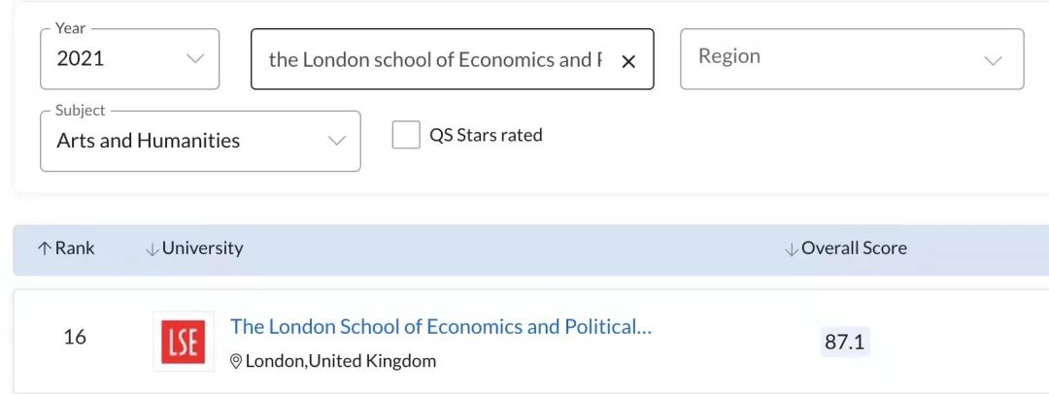The width and height of the screenshot is (1049, 394).
Task: Sort by the University column header
Action: [203, 248]
